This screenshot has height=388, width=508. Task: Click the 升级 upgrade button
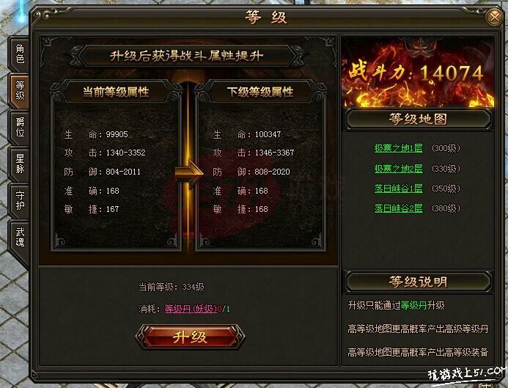pos(190,337)
